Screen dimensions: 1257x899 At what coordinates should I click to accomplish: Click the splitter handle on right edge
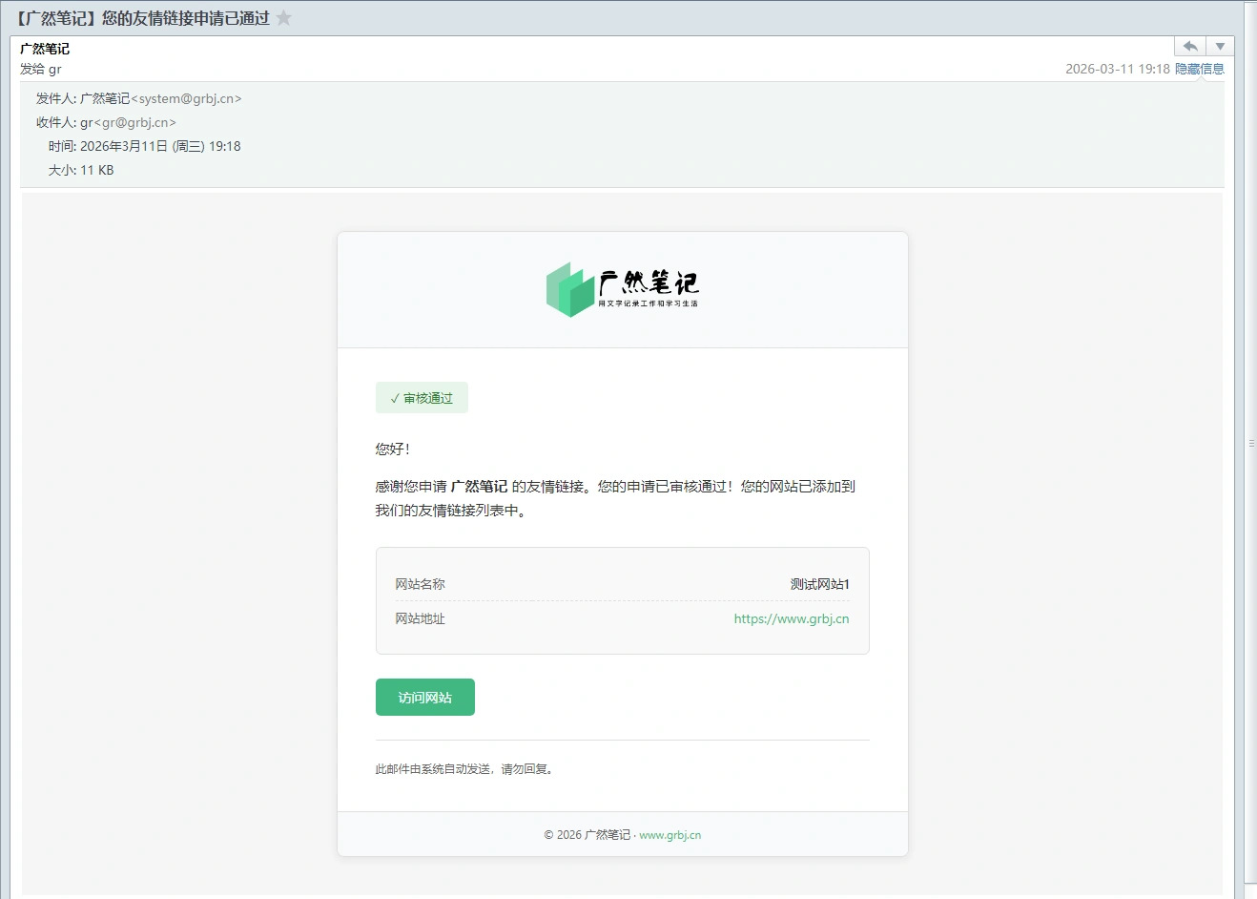click(1251, 444)
